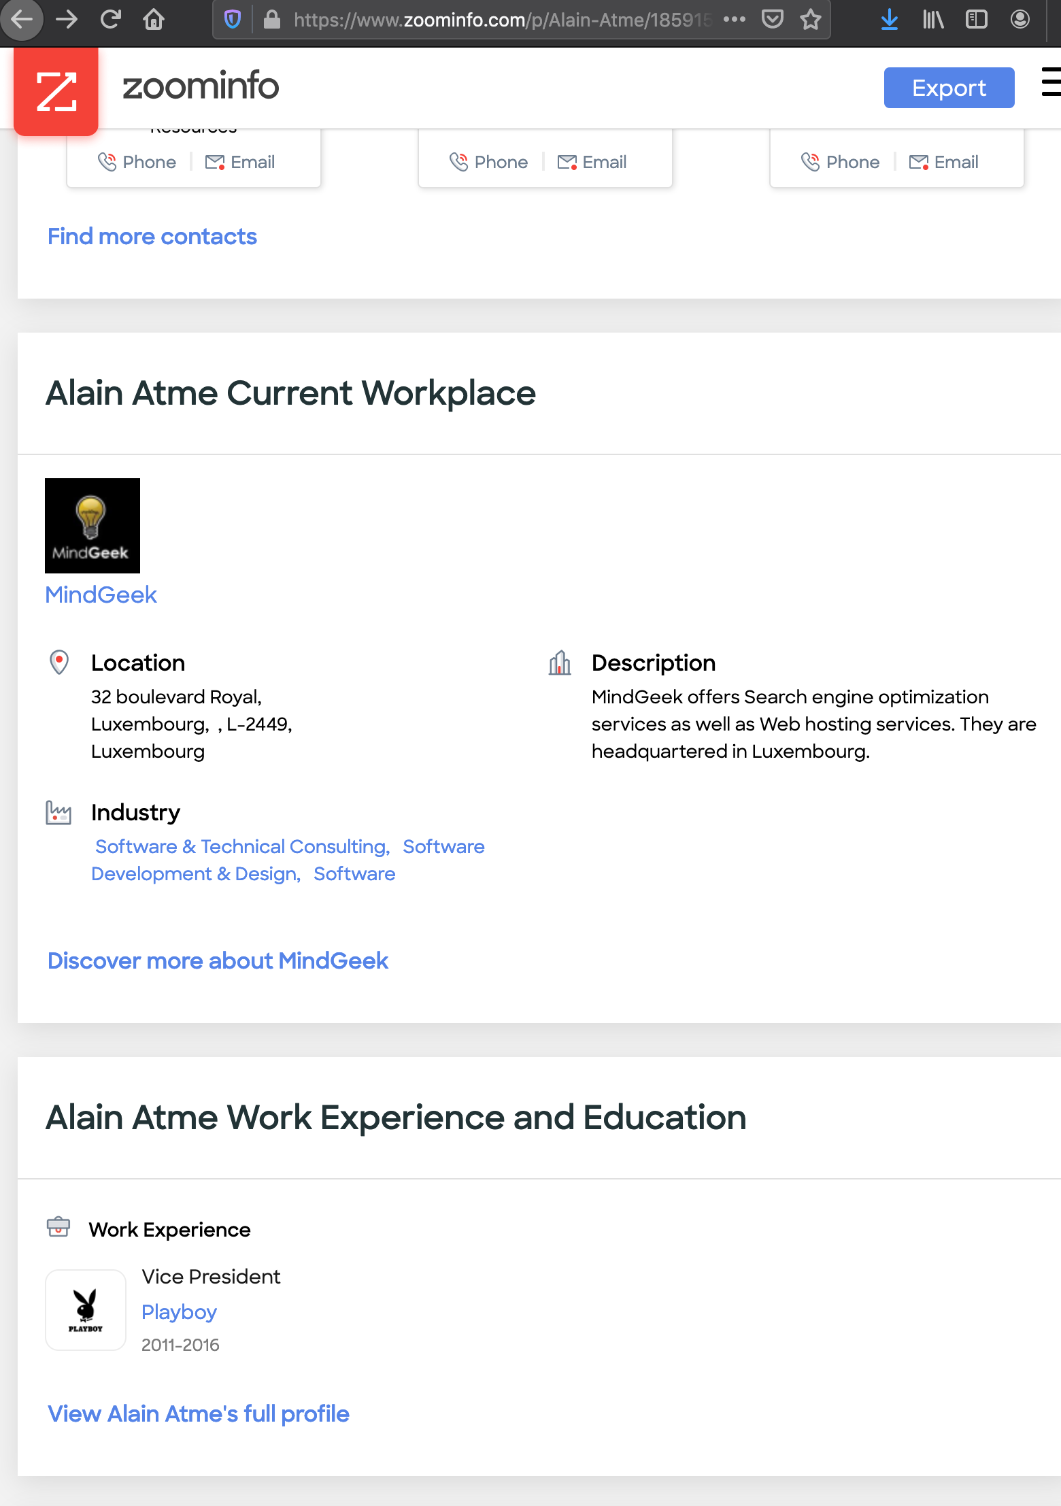The image size is (1061, 1506).
Task: Click Phone in the first contact card
Action: (x=137, y=162)
